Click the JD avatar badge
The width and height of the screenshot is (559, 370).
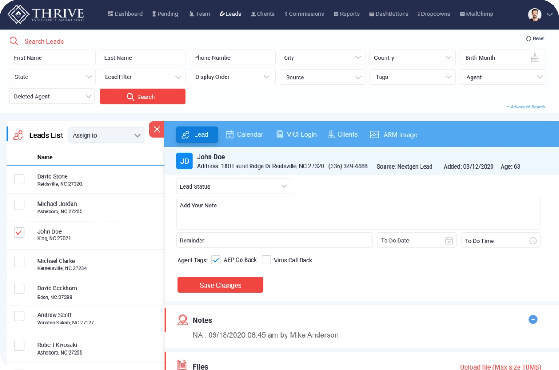point(185,161)
